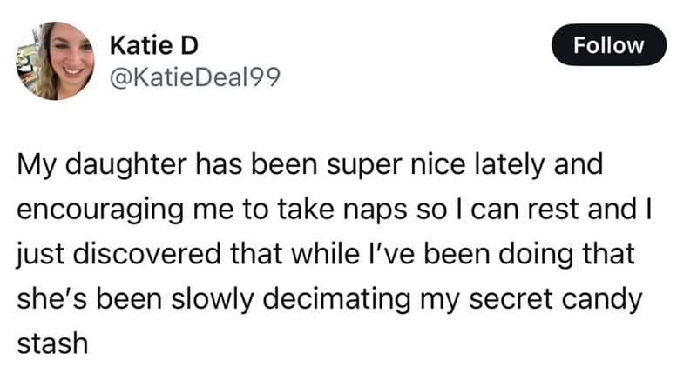
Task: Open Katie D's profile picture
Action: 55,61
